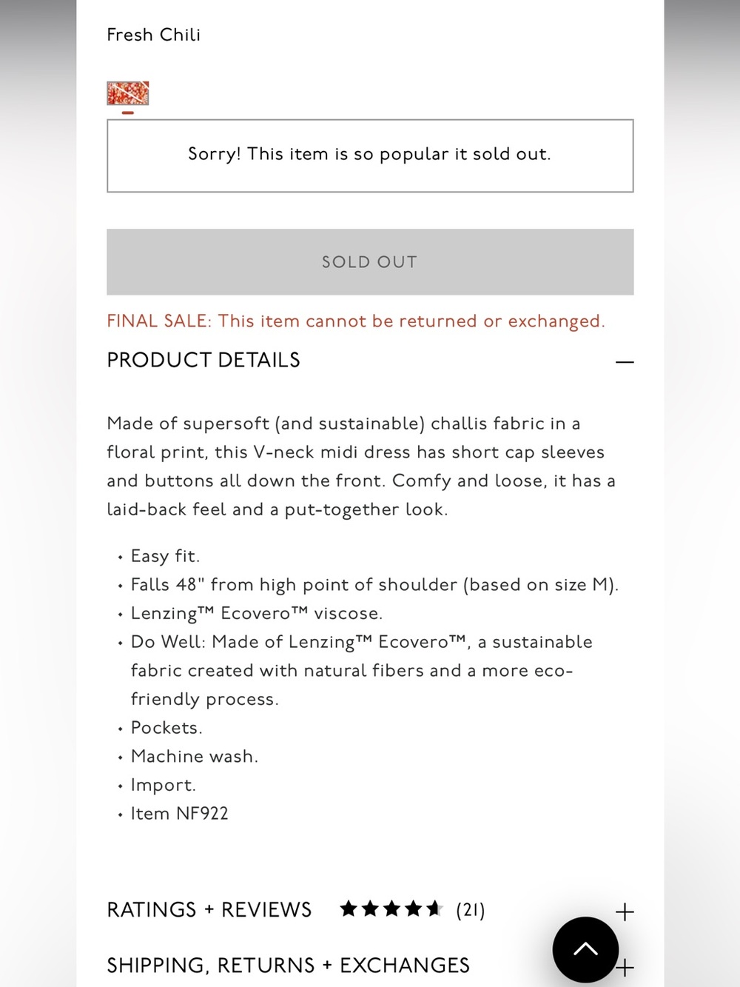Click the SOLD OUT button
Viewport: 740px width, 987px height.
370,262
